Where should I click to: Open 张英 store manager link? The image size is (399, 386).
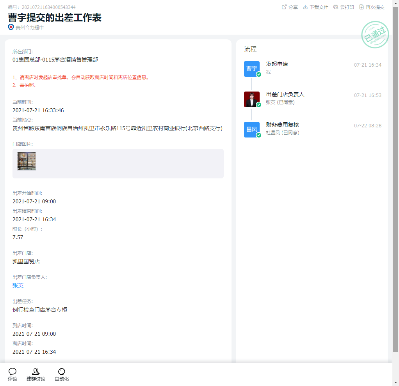[18, 286]
